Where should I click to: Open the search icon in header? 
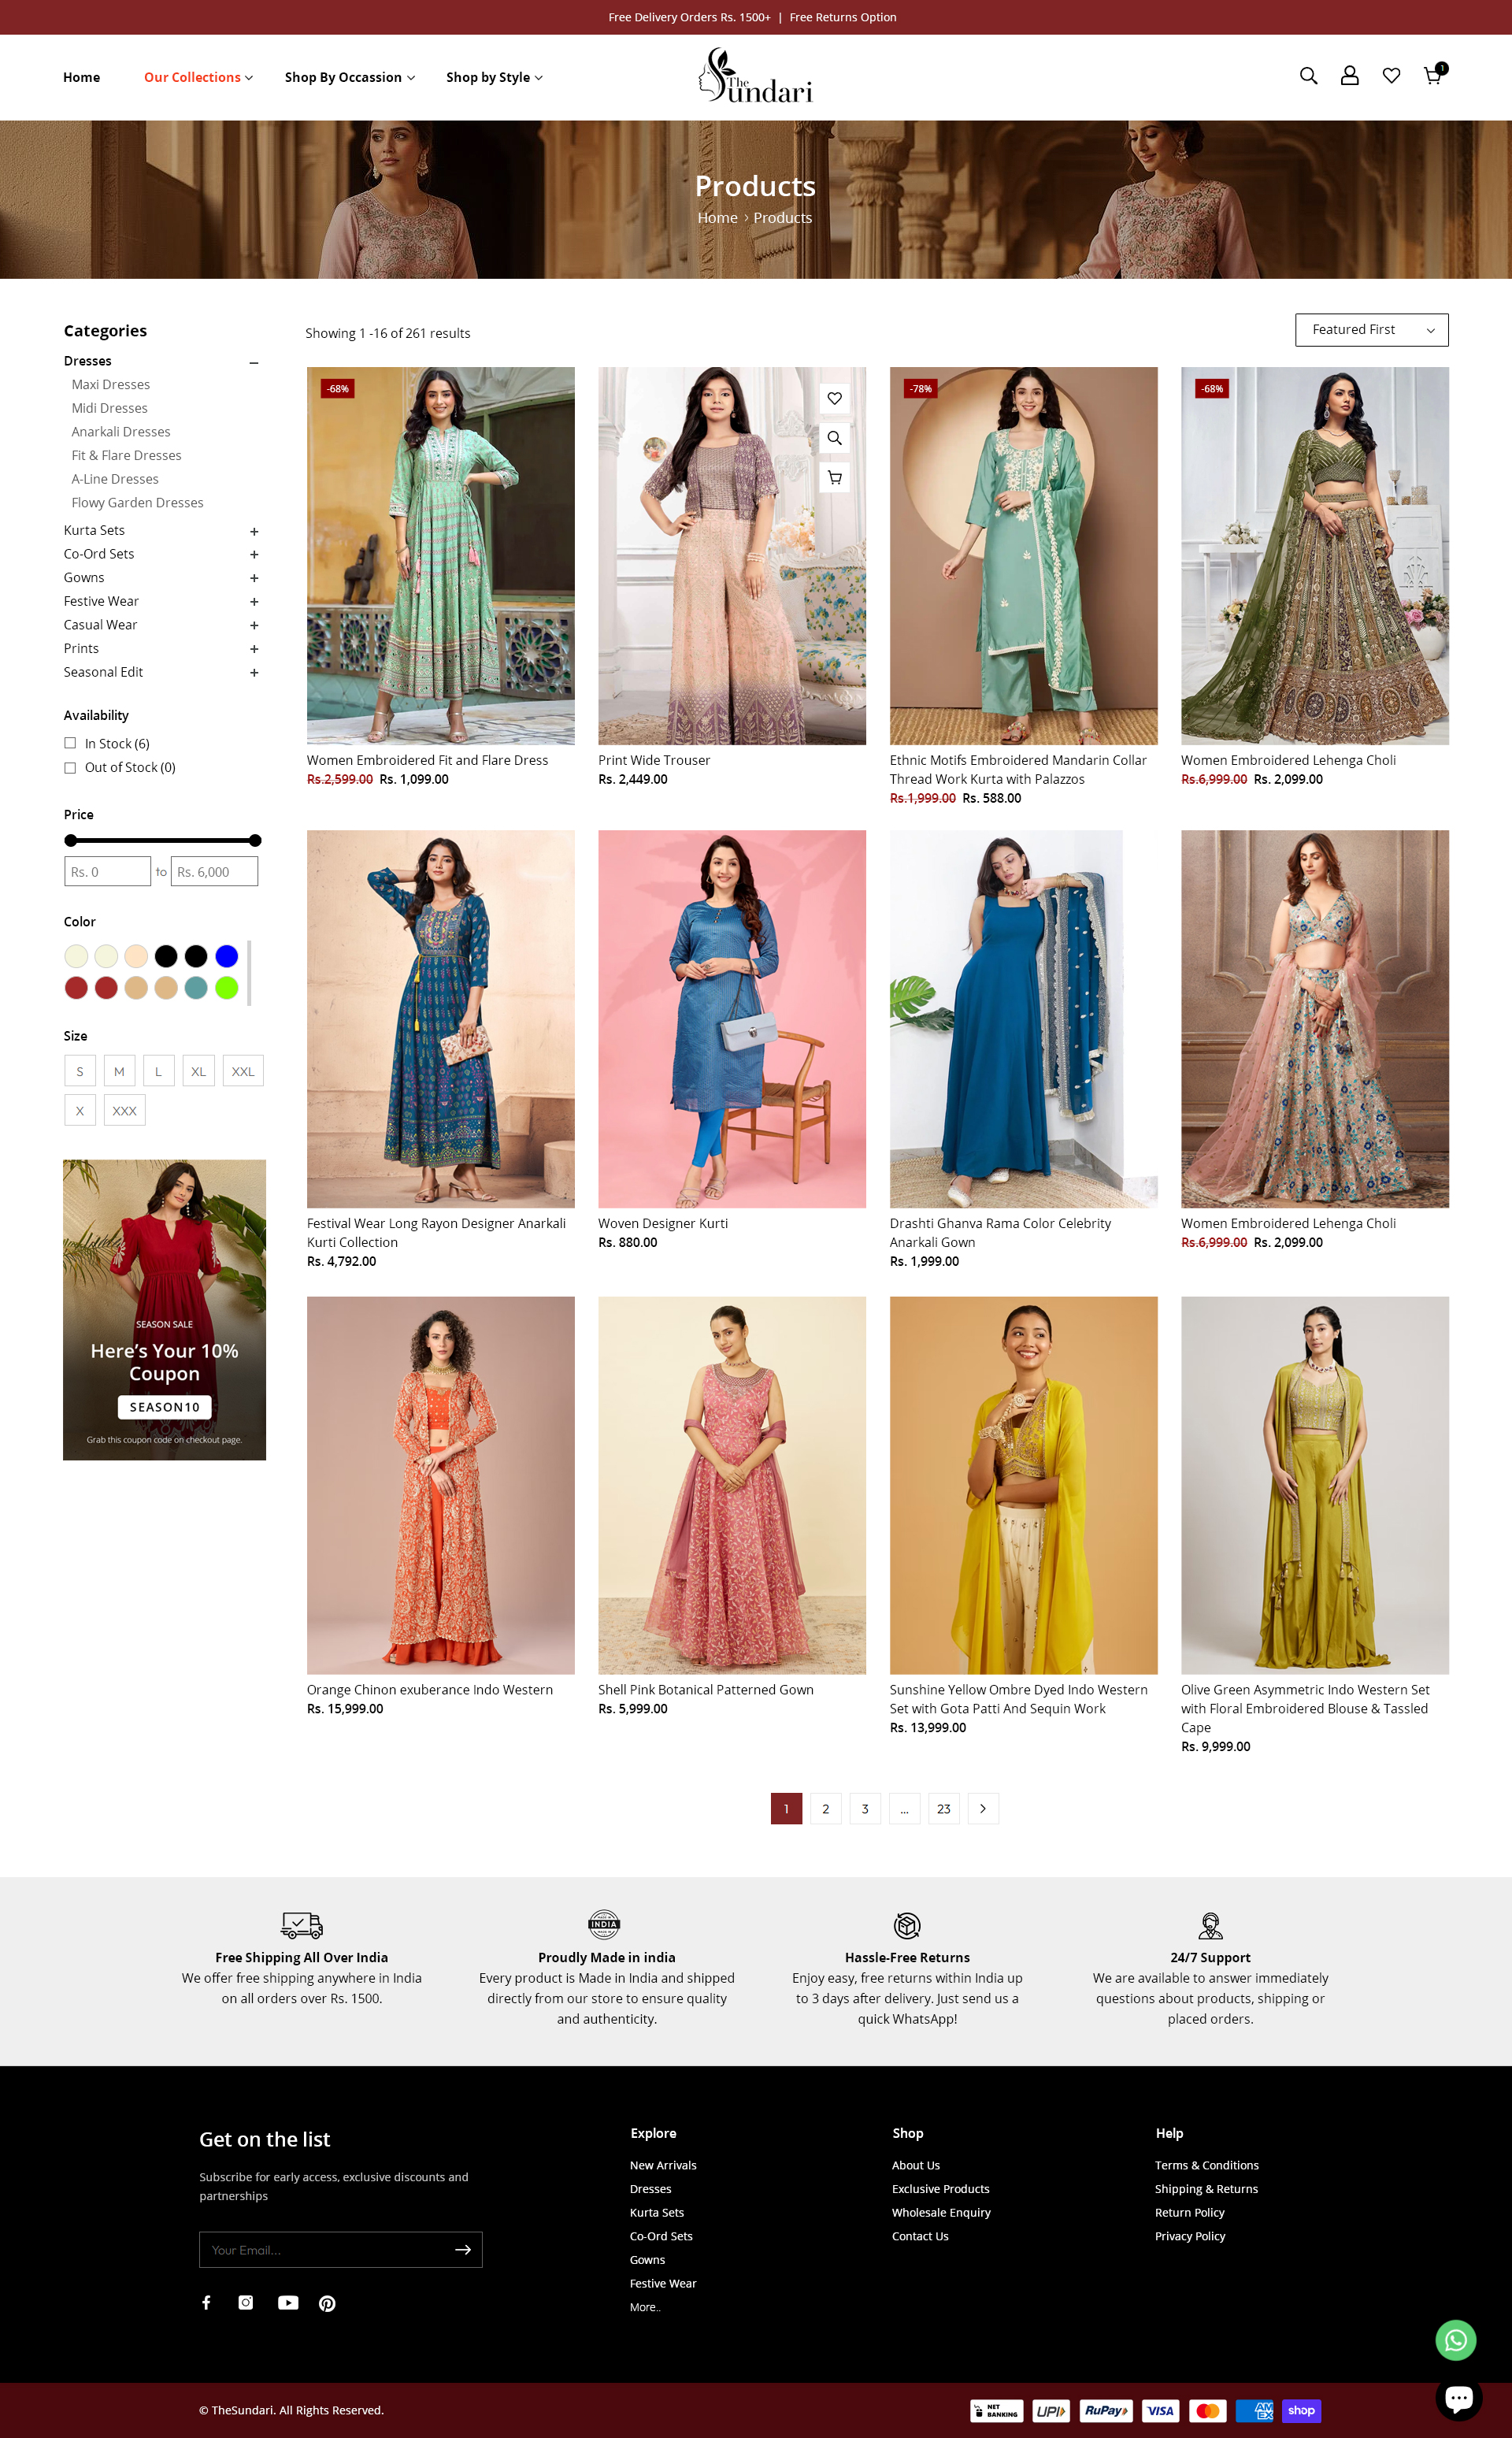pos(1308,76)
